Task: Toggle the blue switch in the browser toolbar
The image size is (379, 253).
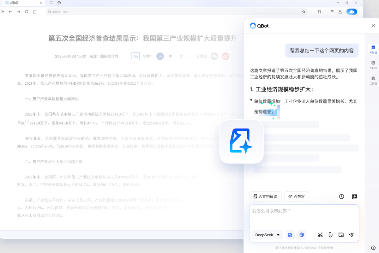Action: (352, 11)
